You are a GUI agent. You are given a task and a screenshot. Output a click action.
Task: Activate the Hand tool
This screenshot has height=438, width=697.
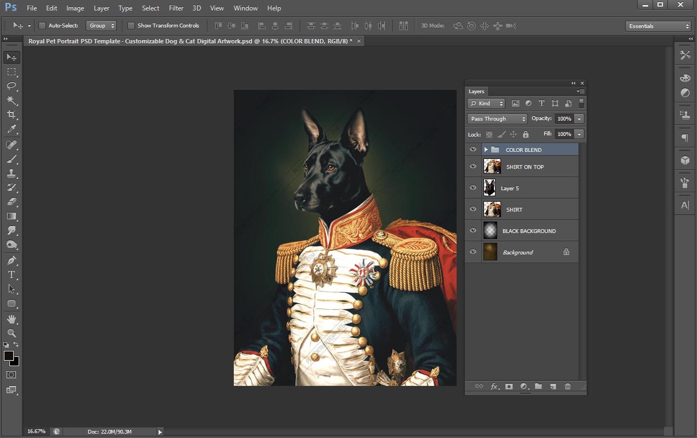pos(12,318)
